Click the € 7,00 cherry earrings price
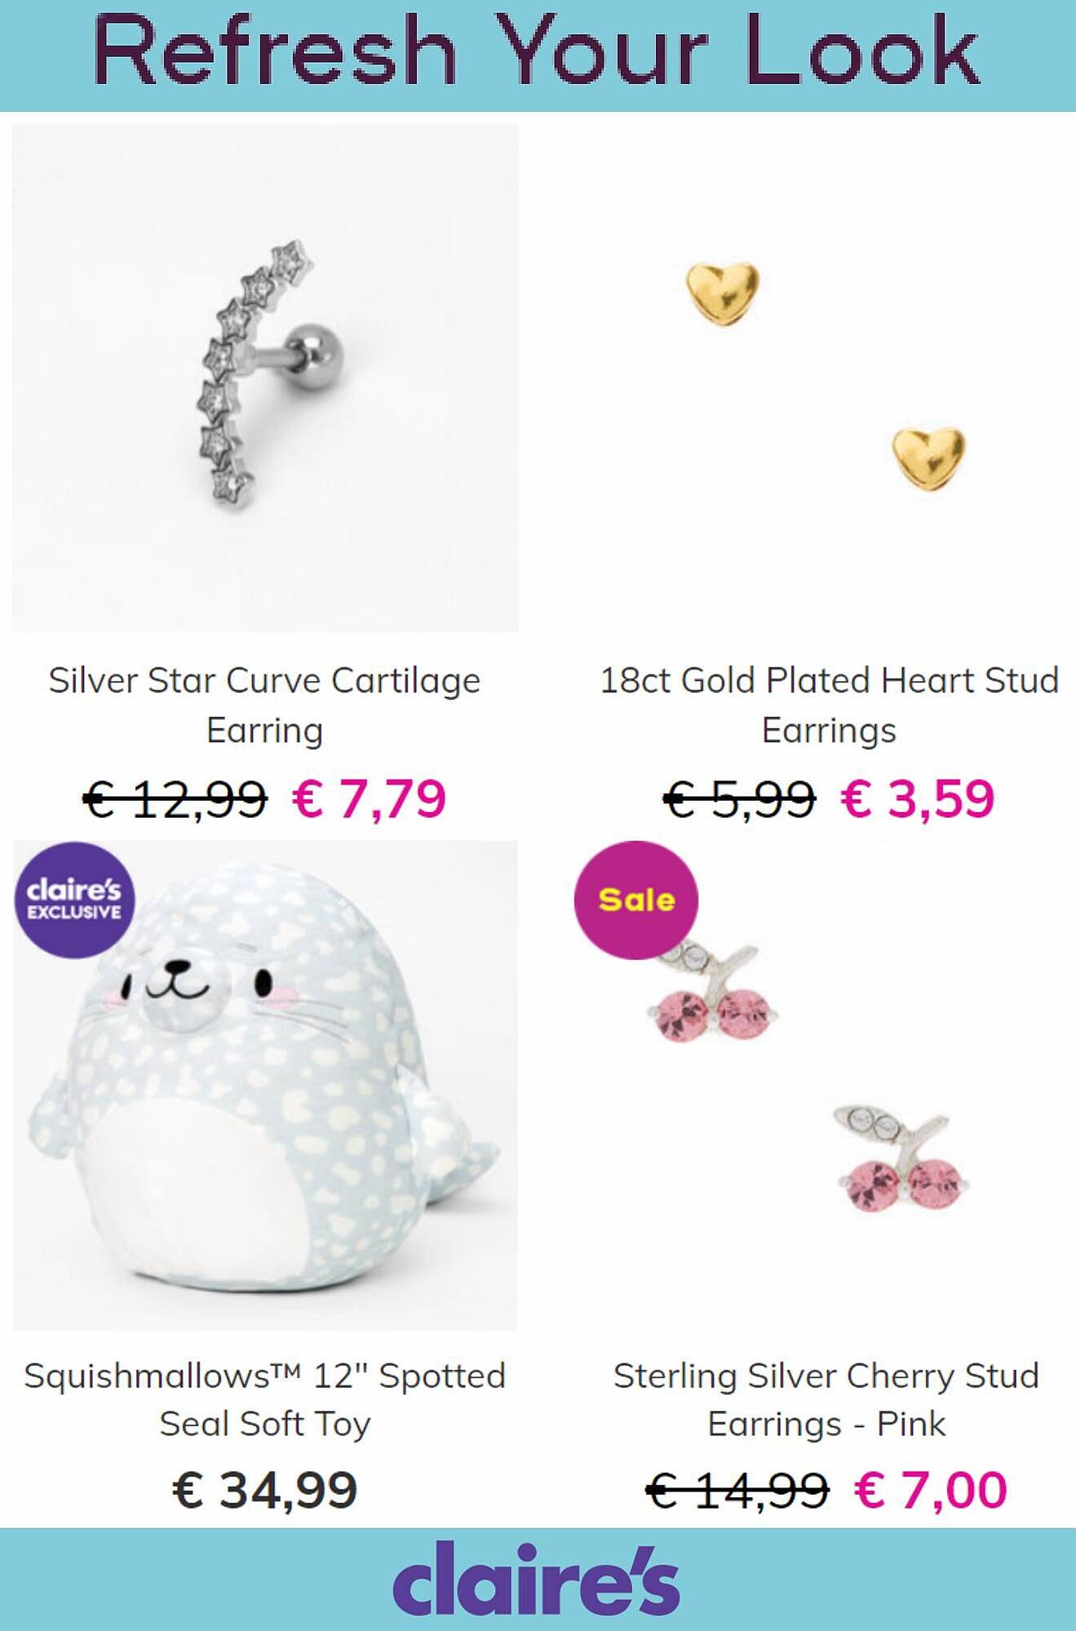Viewport: 1076px width, 1631px height. pyautogui.click(x=931, y=1490)
